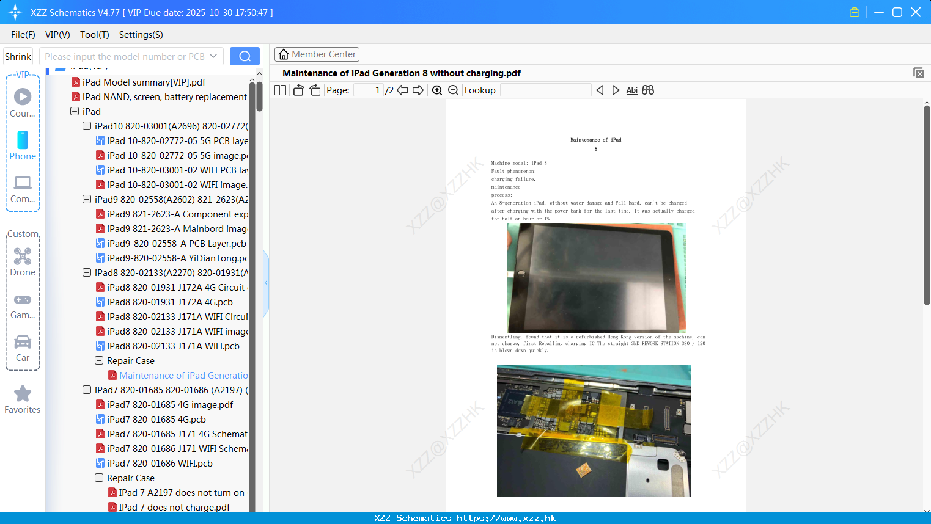This screenshot has height=524, width=931.
Task: Open iPad 7 does not charge.pdf
Action: point(169,507)
